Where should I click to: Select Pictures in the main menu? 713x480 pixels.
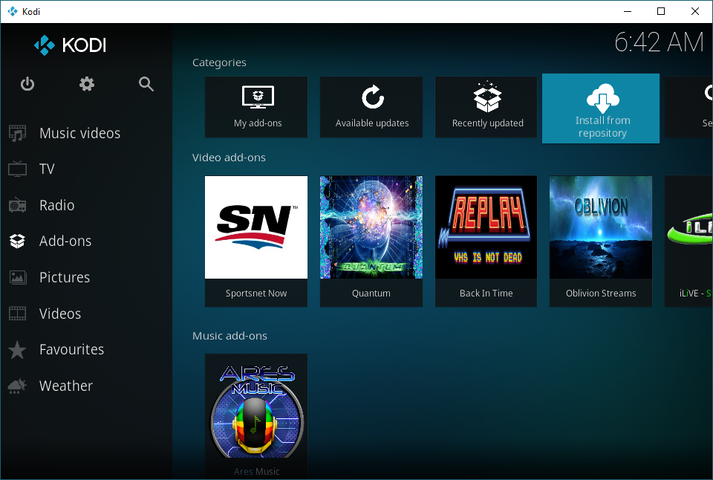(65, 277)
